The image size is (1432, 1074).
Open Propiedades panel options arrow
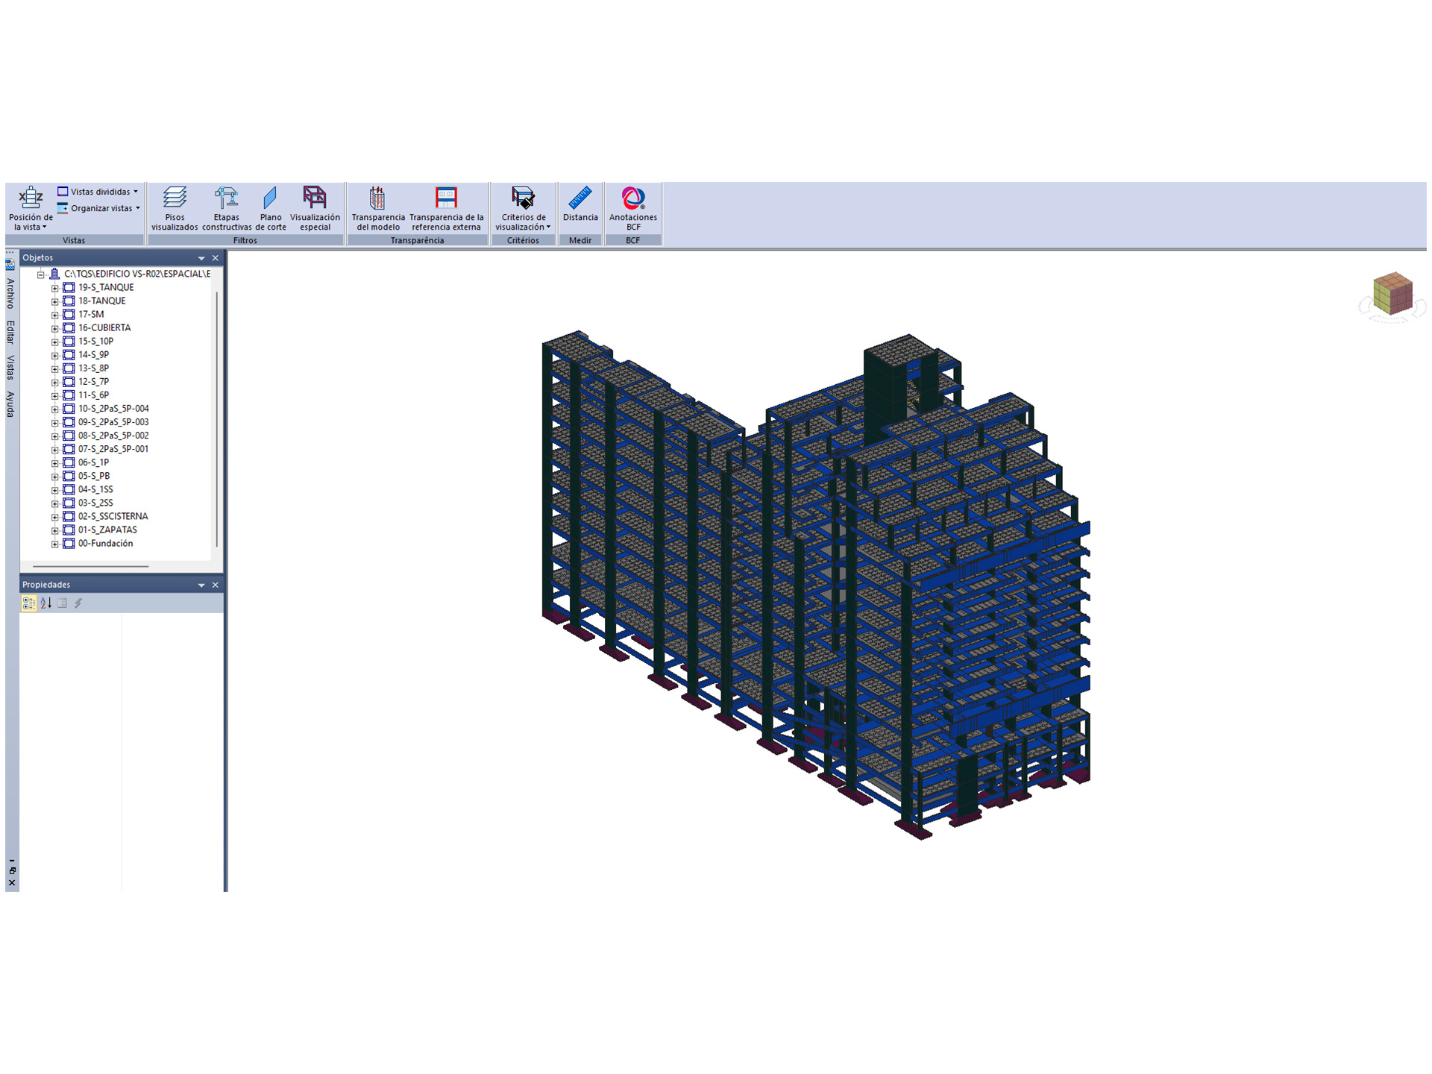(x=201, y=585)
